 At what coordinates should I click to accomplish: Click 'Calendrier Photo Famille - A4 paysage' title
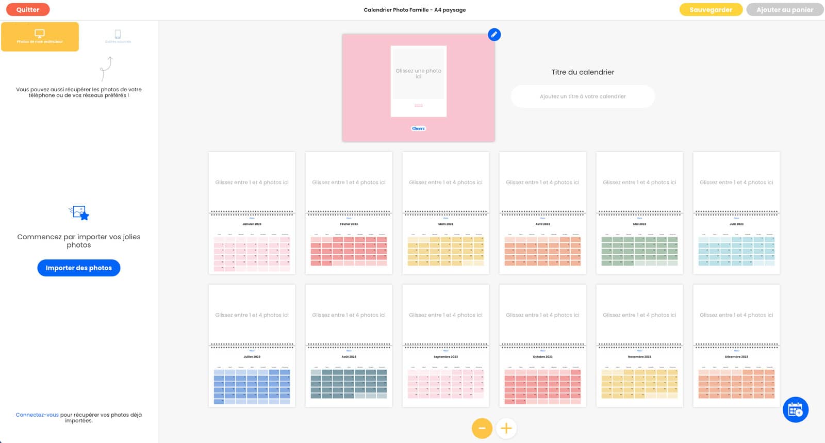(x=415, y=10)
